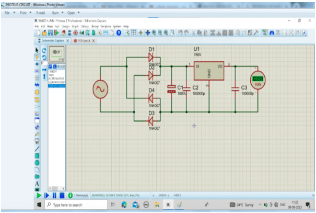Select 7805 in the devices list
The image size is (316, 213).
51,75
